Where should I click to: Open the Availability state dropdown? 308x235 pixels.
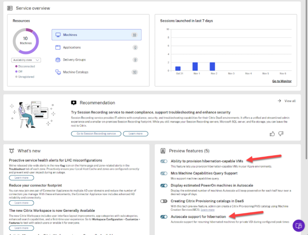coord(26,60)
